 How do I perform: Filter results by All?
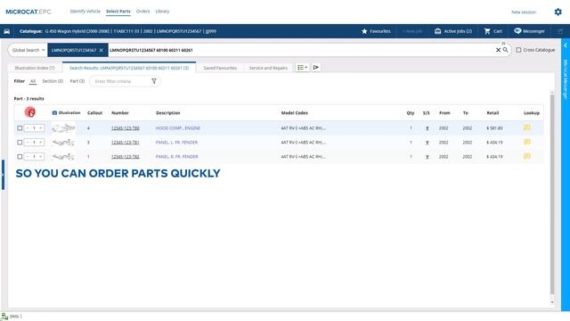(33, 81)
